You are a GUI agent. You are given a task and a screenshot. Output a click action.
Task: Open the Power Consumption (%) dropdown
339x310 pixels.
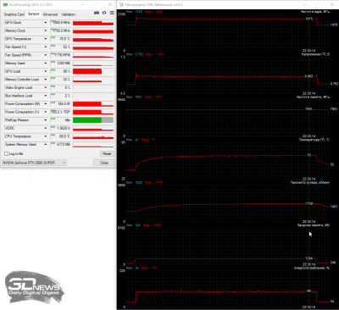pyautogui.click(x=46, y=112)
